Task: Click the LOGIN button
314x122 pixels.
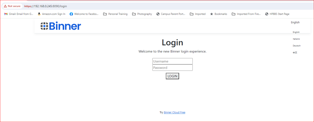Action: point(172,76)
